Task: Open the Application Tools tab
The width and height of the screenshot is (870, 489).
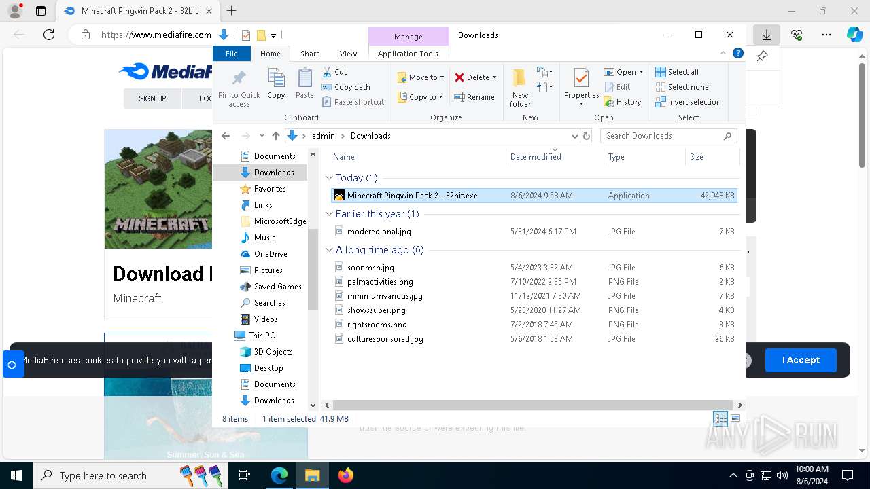Action: pos(408,54)
